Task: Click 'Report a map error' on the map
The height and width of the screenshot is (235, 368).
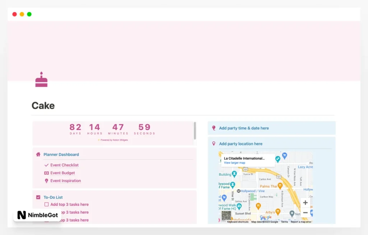Action: coord(301,222)
